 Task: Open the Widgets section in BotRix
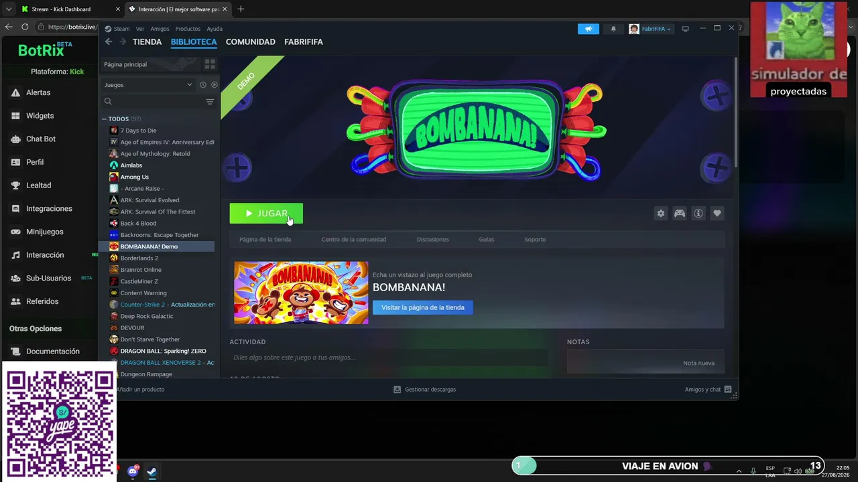coord(40,116)
